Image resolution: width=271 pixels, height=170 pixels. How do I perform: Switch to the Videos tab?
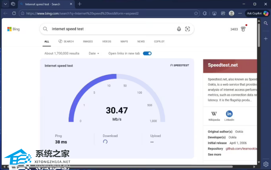[x=107, y=41]
